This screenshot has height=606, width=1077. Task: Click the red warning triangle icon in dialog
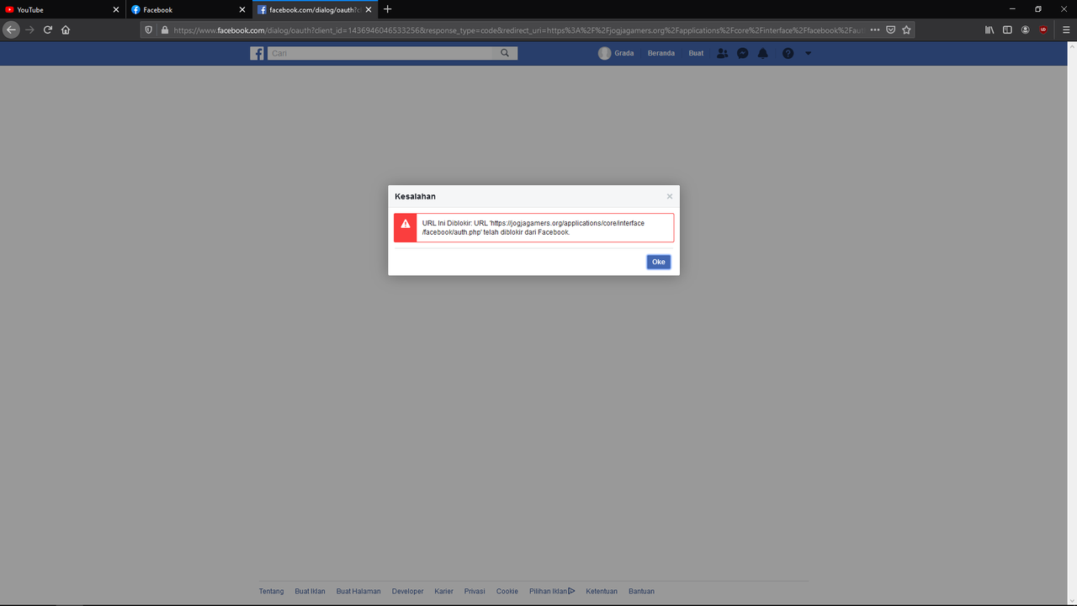406,224
